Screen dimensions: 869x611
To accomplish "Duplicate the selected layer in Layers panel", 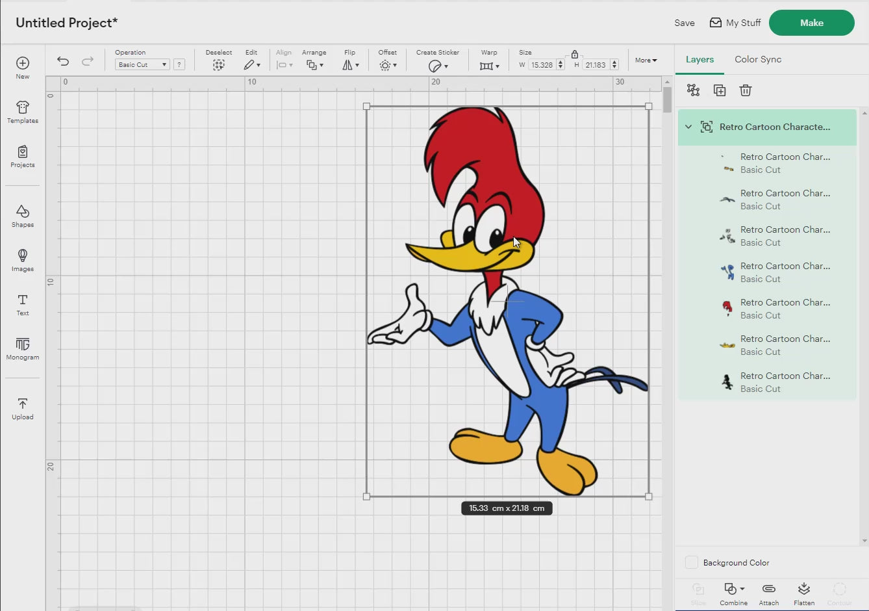I will 720,90.
